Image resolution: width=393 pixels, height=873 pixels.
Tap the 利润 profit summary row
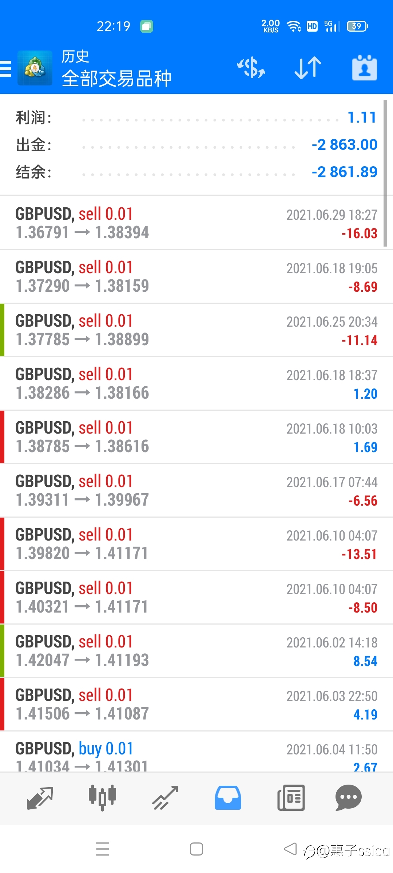coord(196,117)
